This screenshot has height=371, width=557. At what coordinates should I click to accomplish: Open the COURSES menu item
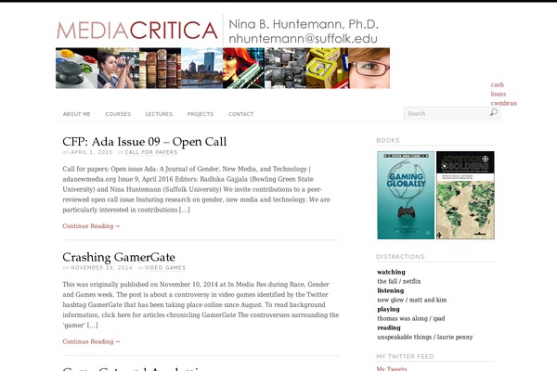[118, 114]
